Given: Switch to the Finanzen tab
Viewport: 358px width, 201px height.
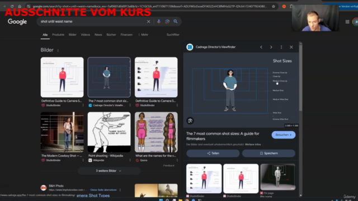Looking at the screenshot, I should [x=126, y=35].
